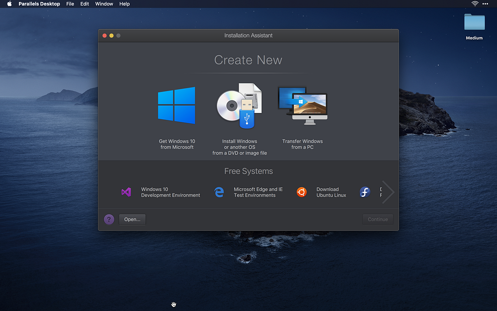
Task: Click the Get Windows 10 from Microsoft caption
Action: (177, 144)
